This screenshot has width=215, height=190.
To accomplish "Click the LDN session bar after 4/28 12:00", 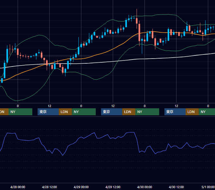I will click(65, 112).
